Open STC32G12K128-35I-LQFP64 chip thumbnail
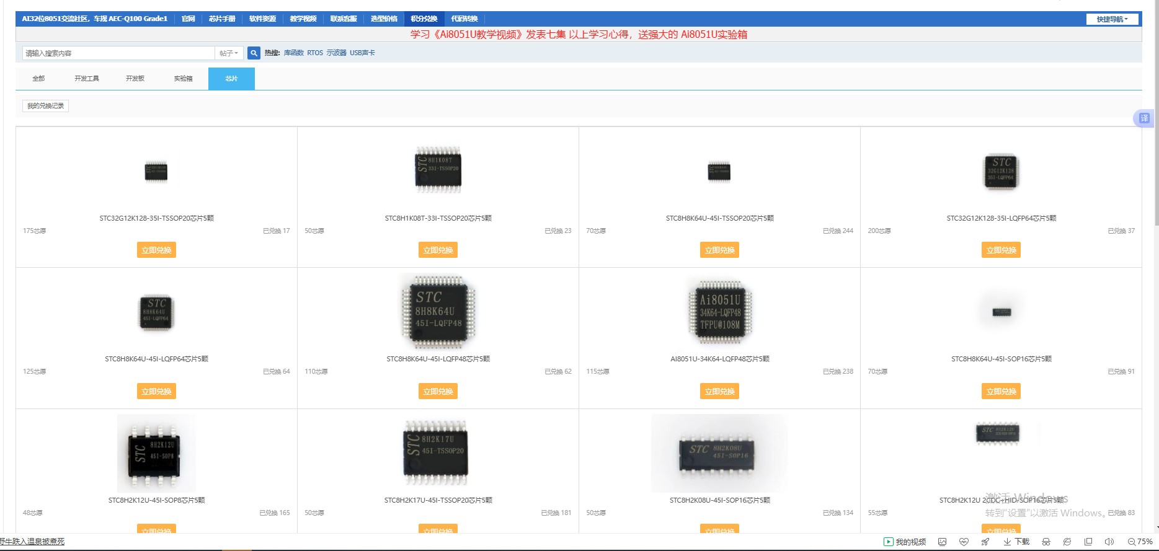 (x=1001, y=172)
